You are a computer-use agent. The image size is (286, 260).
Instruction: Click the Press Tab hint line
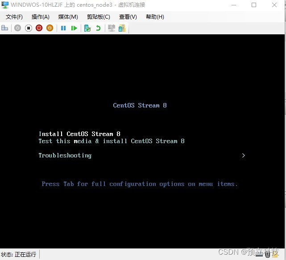pyautogui.click(x=140, y=184)
